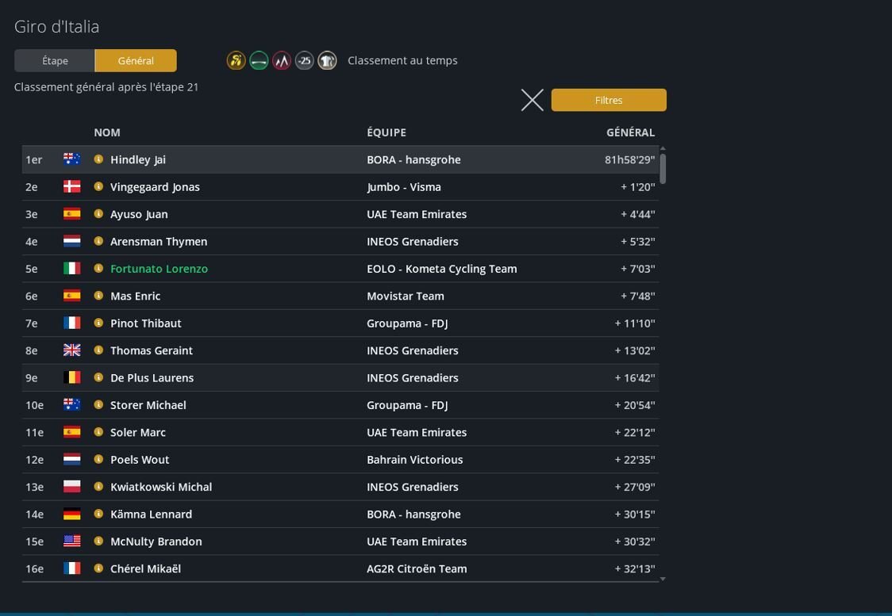
Task: Sort by the NOM column header
Action: click(107, 132)
